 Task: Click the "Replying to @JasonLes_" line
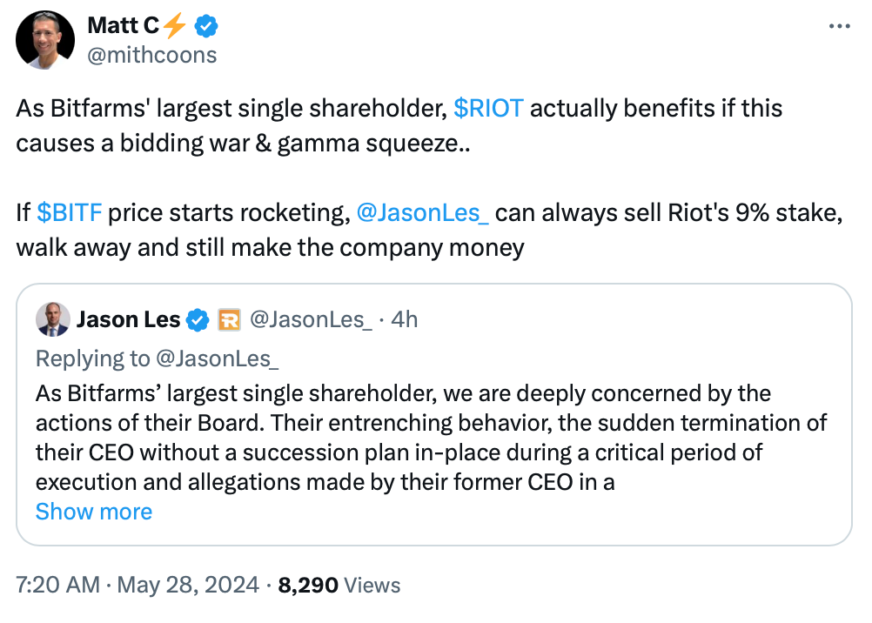(x=157, y=359)
